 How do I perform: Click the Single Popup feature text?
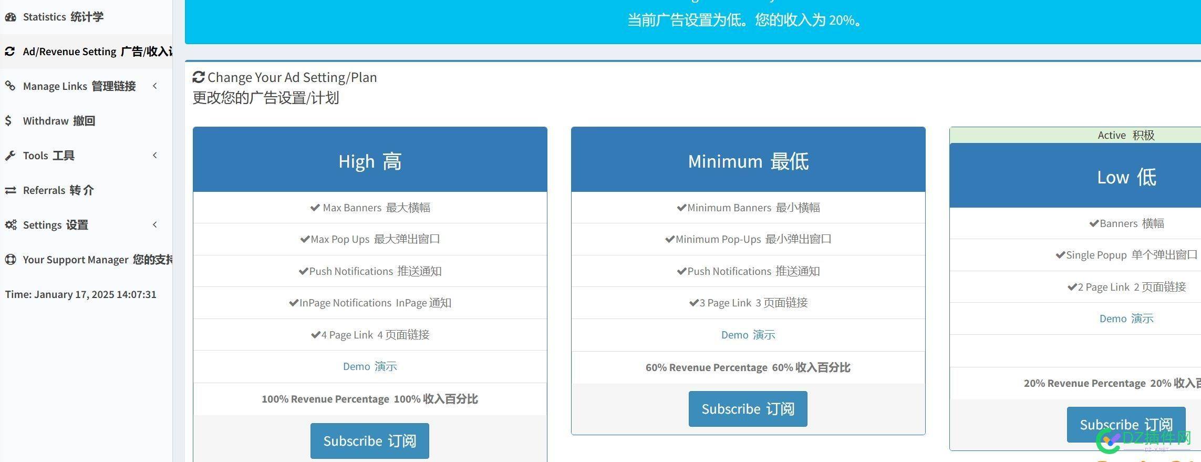click(1132, 255)
